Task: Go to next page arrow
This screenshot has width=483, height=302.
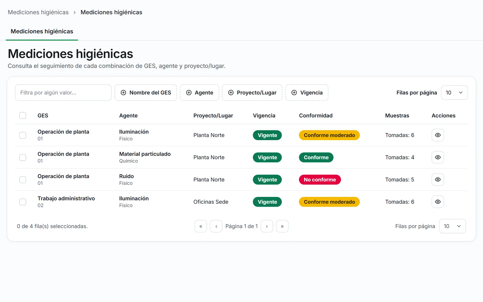Action: (267, 226)
